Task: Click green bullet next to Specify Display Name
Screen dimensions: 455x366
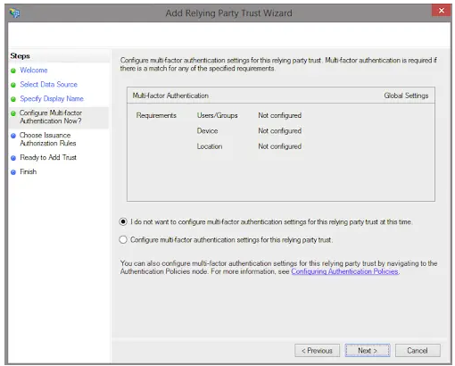Action: point(13,99)
